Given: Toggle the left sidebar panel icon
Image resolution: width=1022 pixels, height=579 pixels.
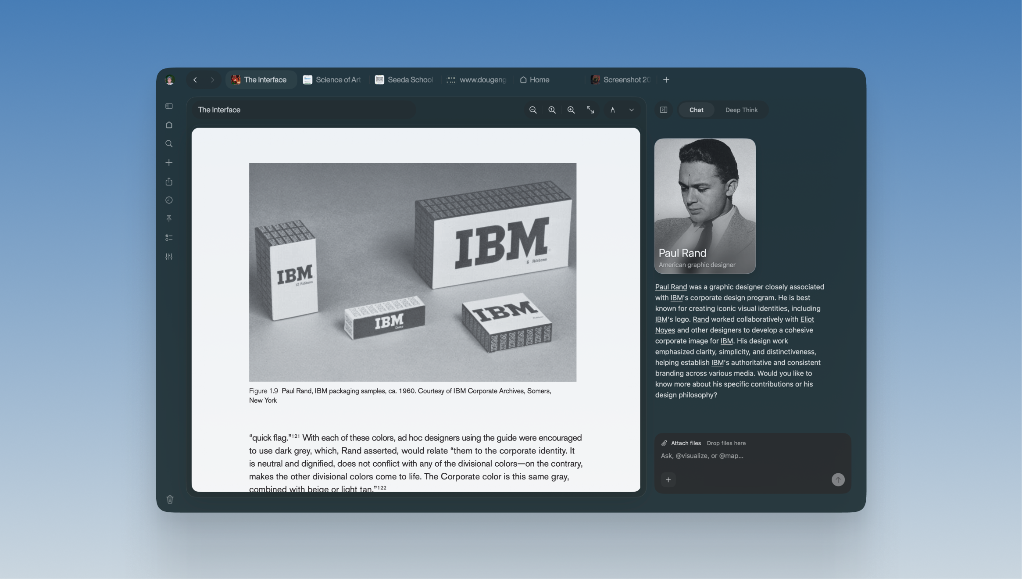Looking at the screenshot, I should [169, 106].
